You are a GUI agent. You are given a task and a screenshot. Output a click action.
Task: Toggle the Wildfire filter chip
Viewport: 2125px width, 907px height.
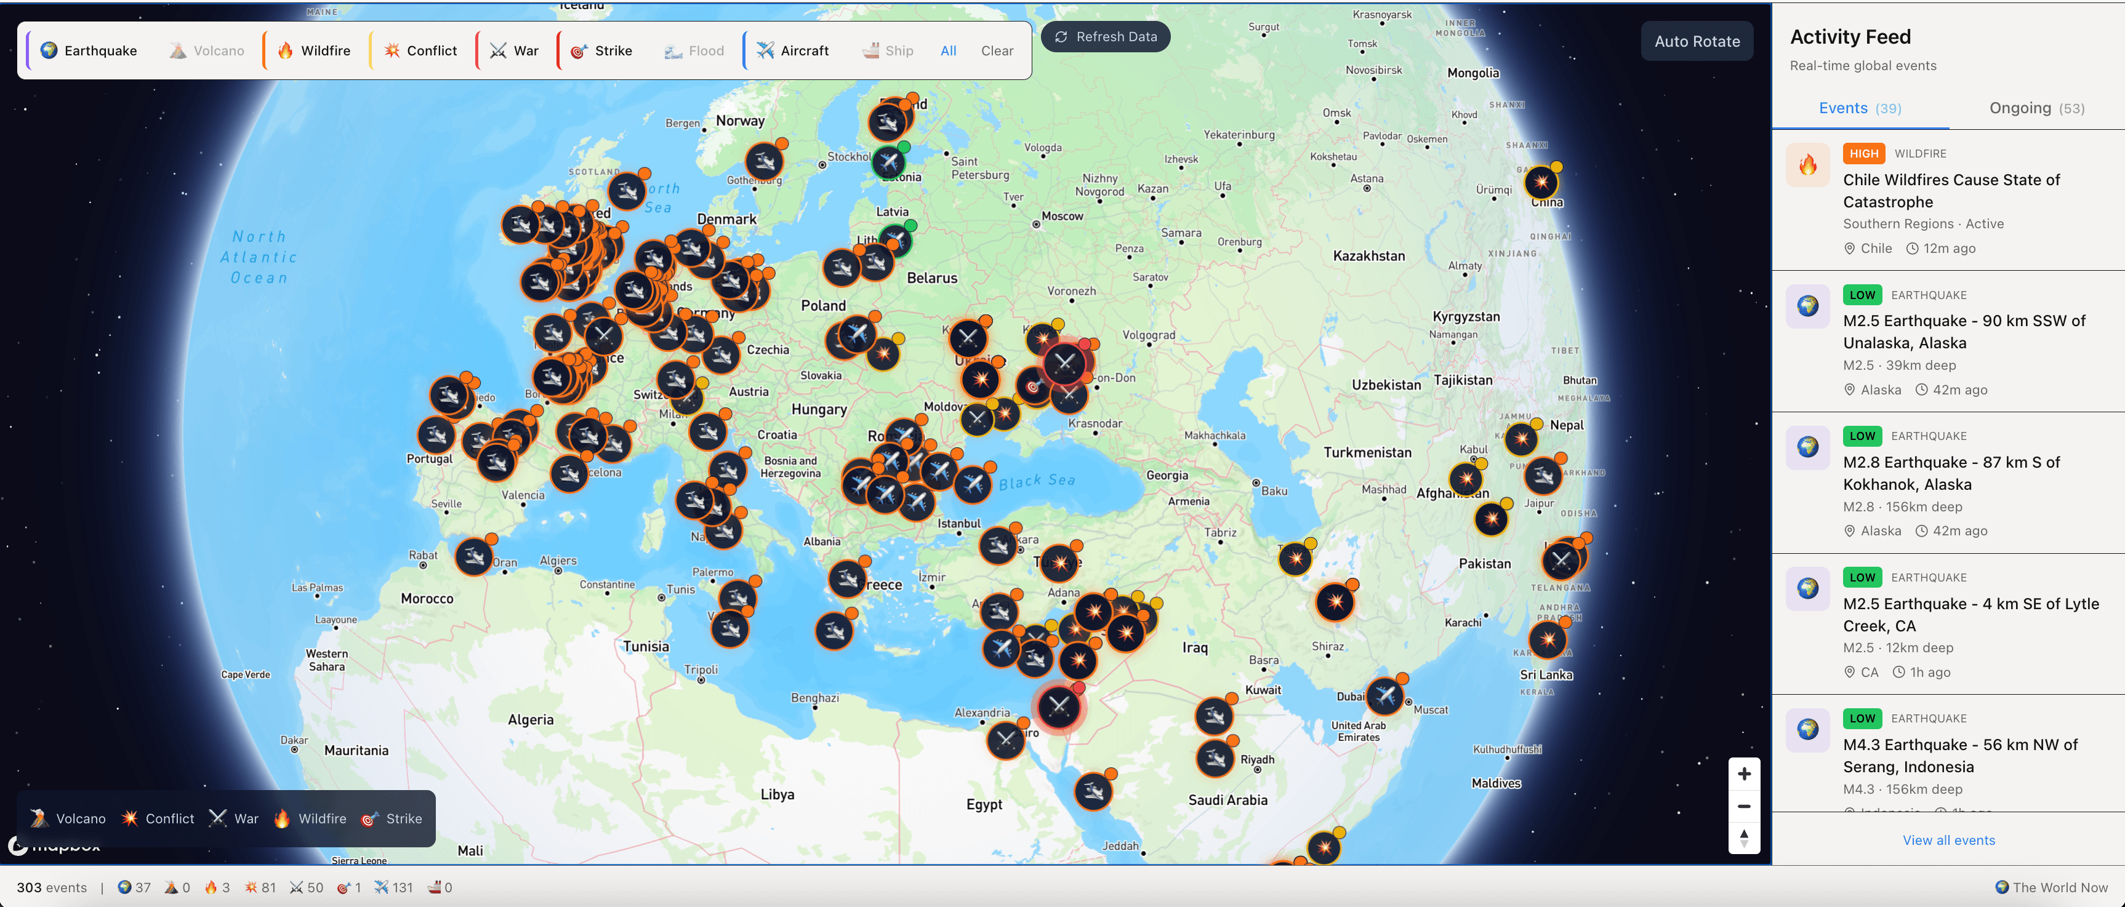tap(313, 50)
